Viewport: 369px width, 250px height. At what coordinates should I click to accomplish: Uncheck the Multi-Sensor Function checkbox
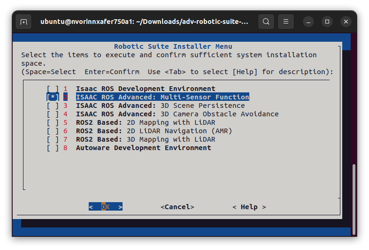[x=53, y=97]
